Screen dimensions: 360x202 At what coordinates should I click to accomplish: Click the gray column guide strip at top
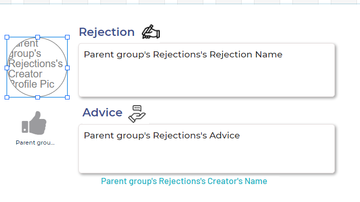180,2
